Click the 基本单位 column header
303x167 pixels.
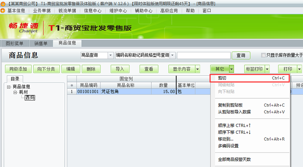186,85
